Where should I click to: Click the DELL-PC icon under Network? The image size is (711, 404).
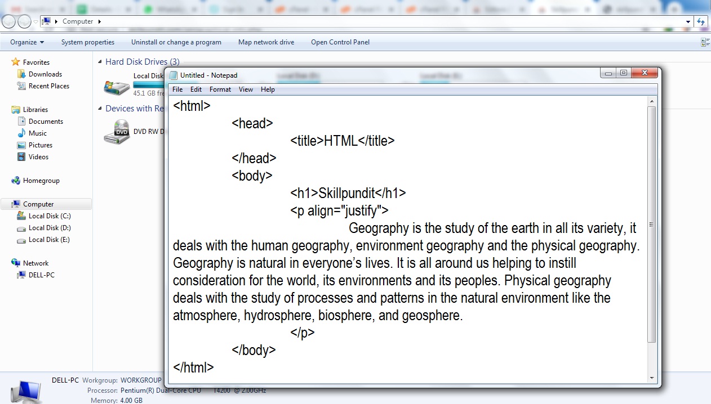[21, 275]
